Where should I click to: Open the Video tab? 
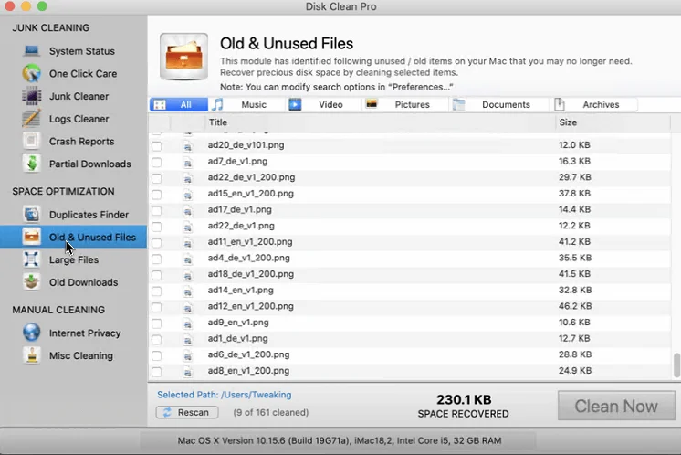pos(323,104)
